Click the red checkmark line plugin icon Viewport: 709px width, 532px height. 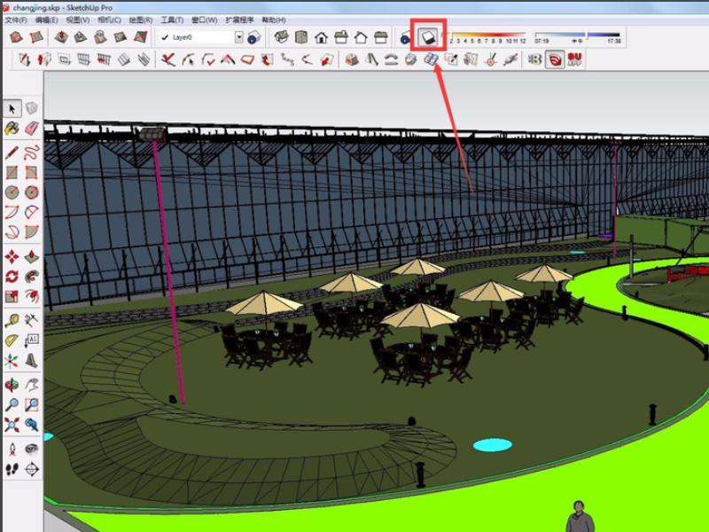(168, 59)
